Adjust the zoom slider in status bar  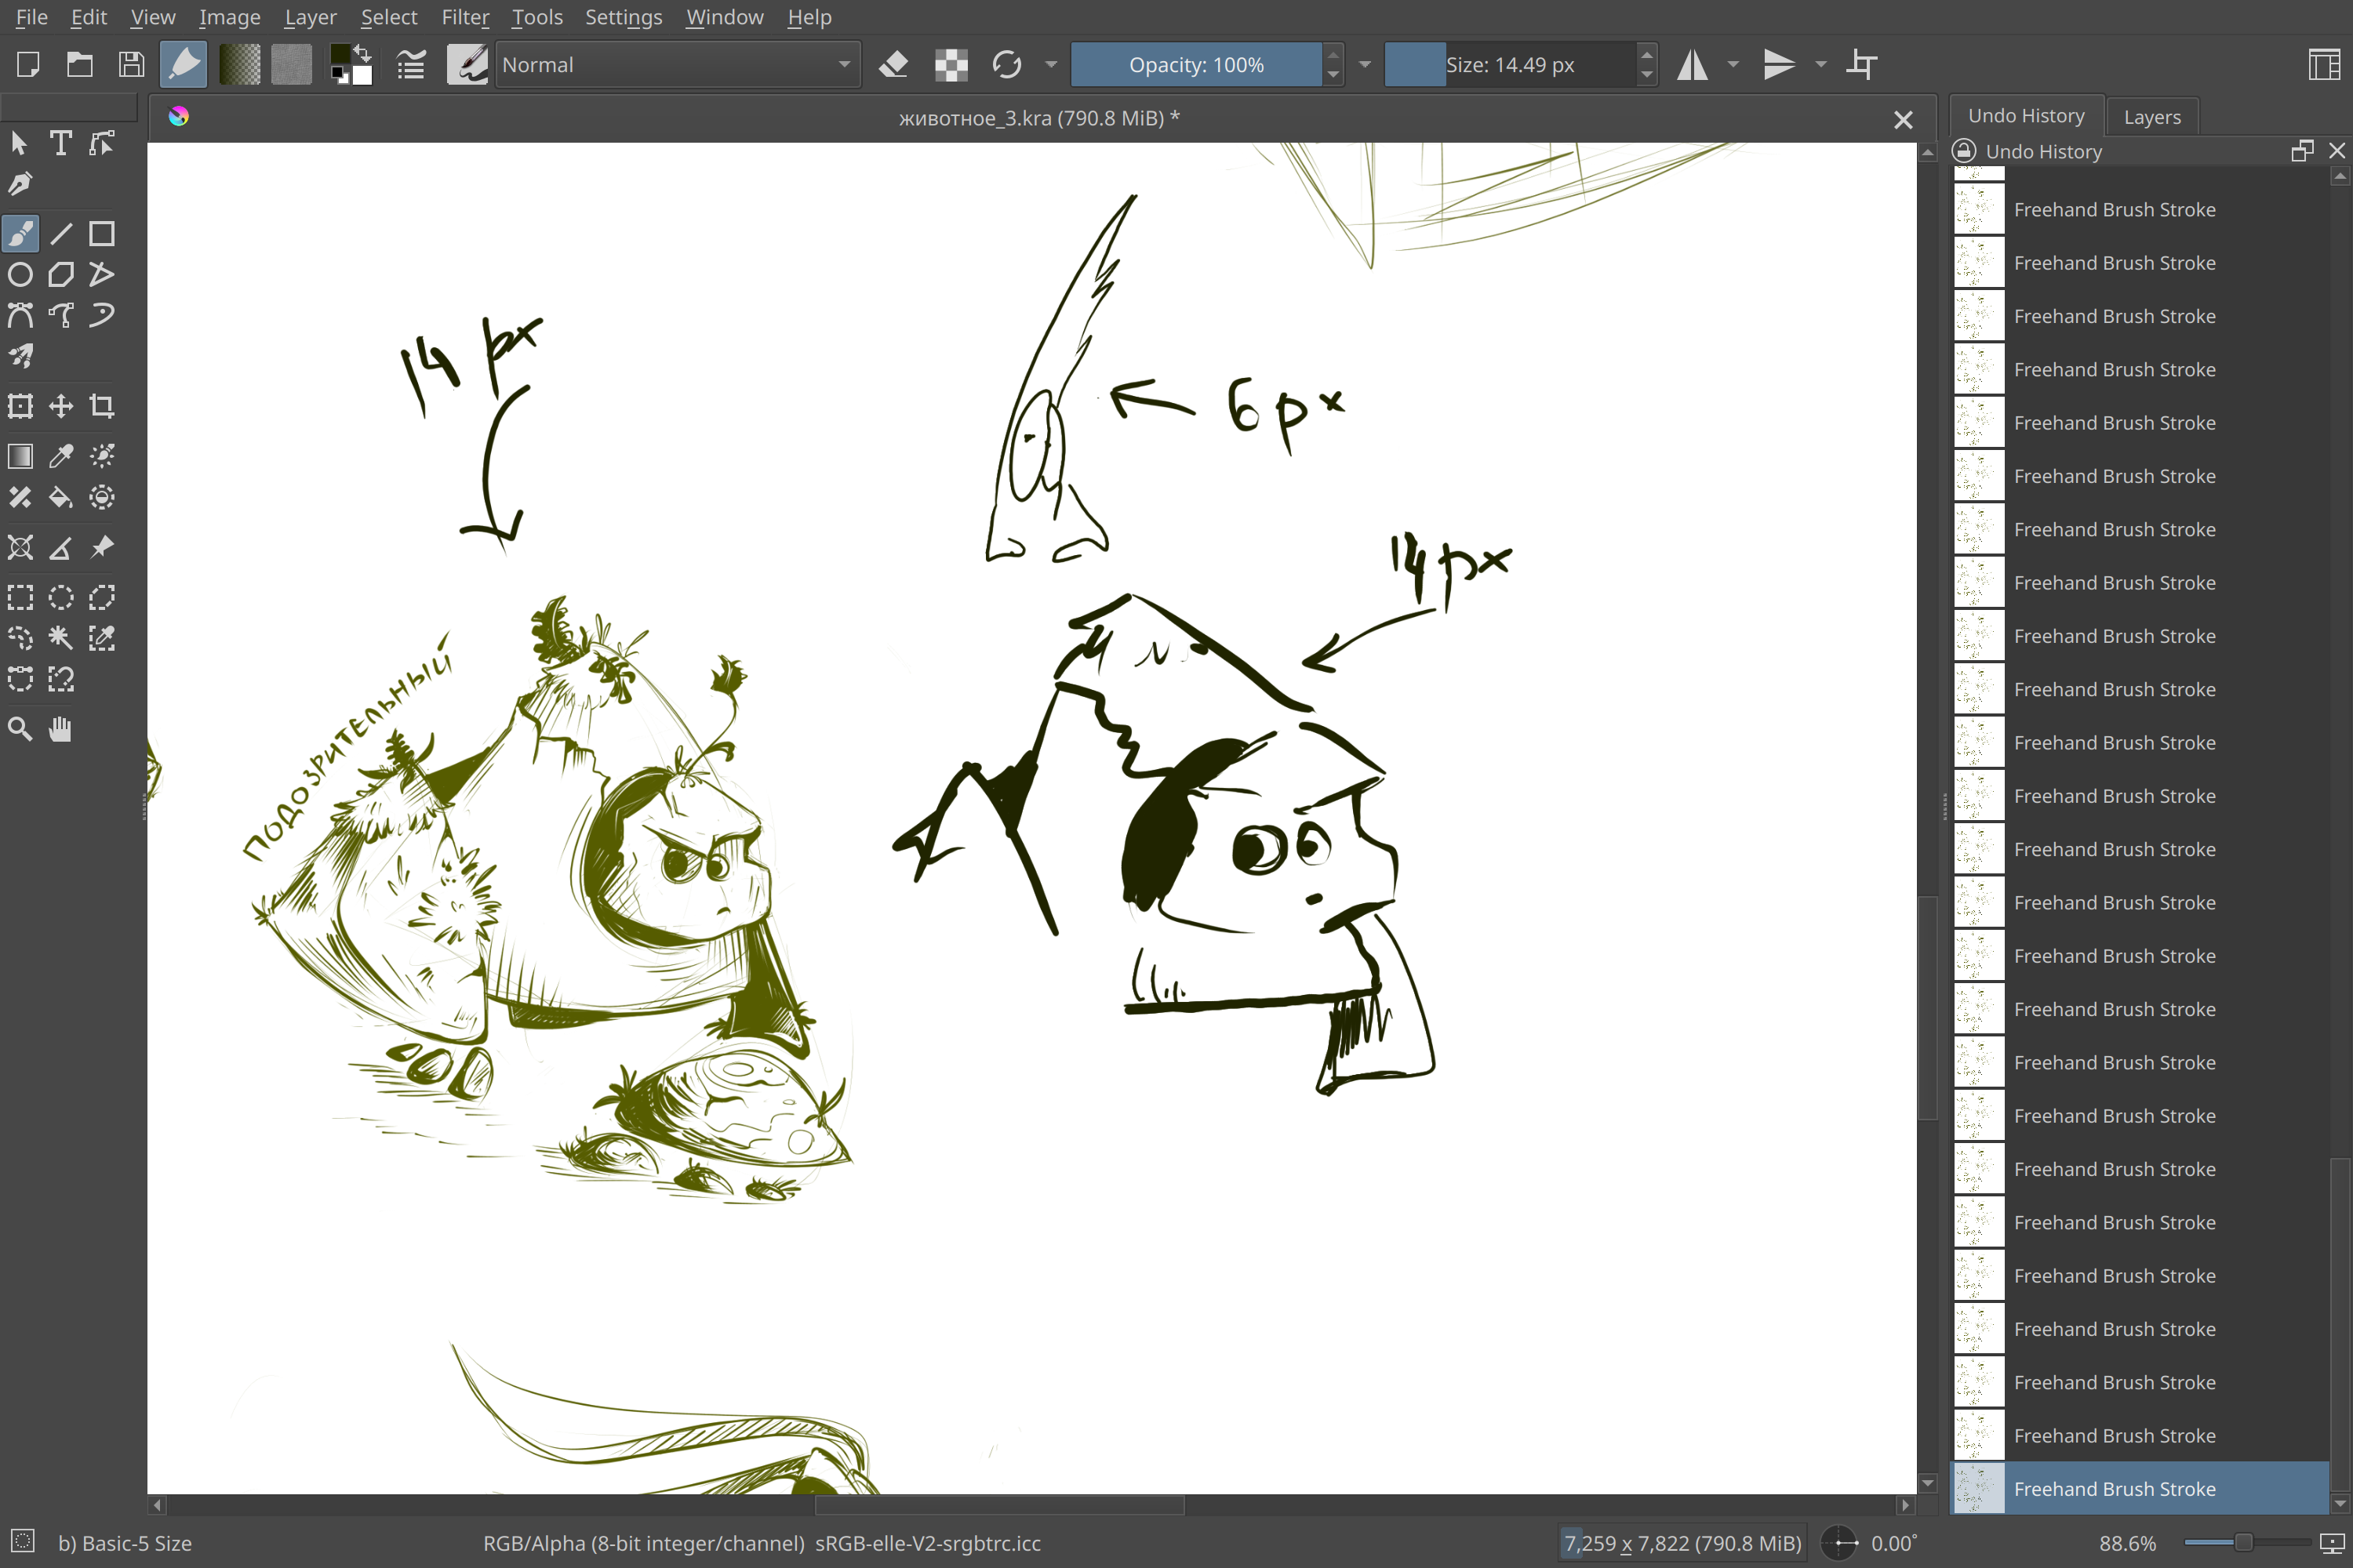point(2243,1543)
